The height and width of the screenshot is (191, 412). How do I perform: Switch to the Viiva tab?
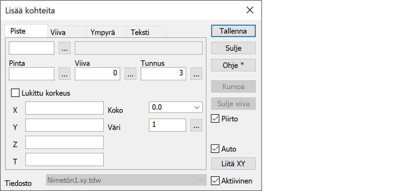[x=58, y=33]
